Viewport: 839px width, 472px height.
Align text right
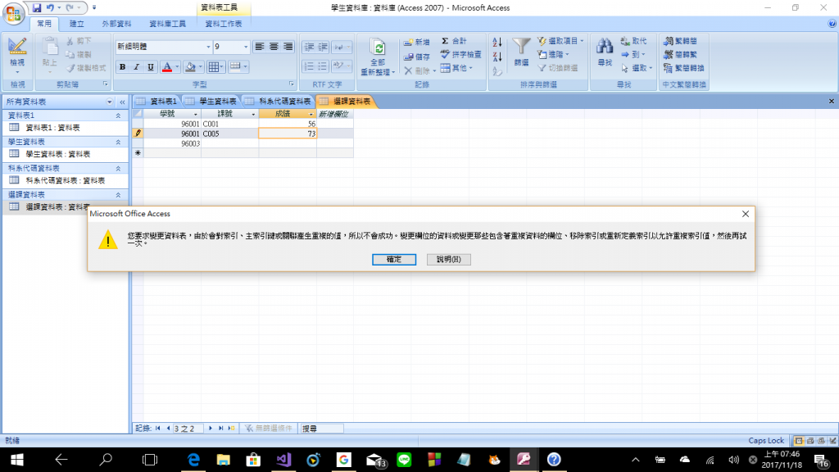coord(288,47)
